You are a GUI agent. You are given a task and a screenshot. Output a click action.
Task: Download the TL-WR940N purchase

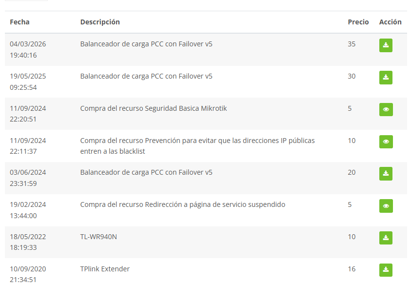(x=386, y=238)
